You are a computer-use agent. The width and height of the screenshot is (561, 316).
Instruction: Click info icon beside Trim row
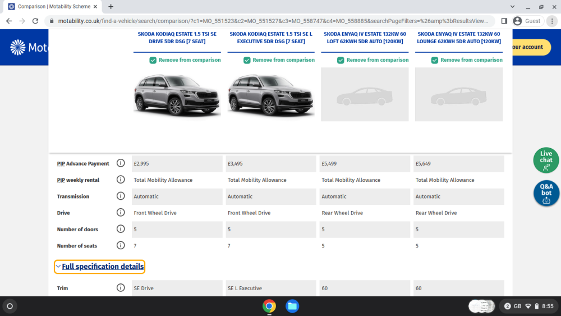coord(121,288)
